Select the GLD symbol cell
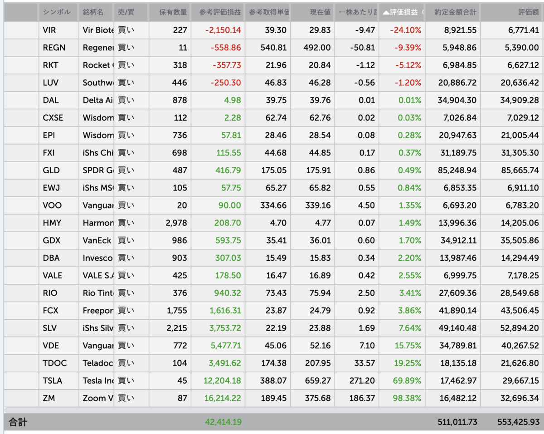This screenshot has width=544, height=434. 58,171
